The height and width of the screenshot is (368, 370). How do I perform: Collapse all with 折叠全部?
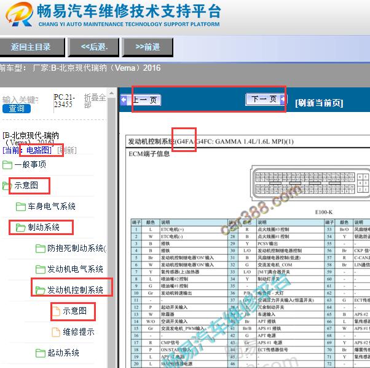click(95, 101)
